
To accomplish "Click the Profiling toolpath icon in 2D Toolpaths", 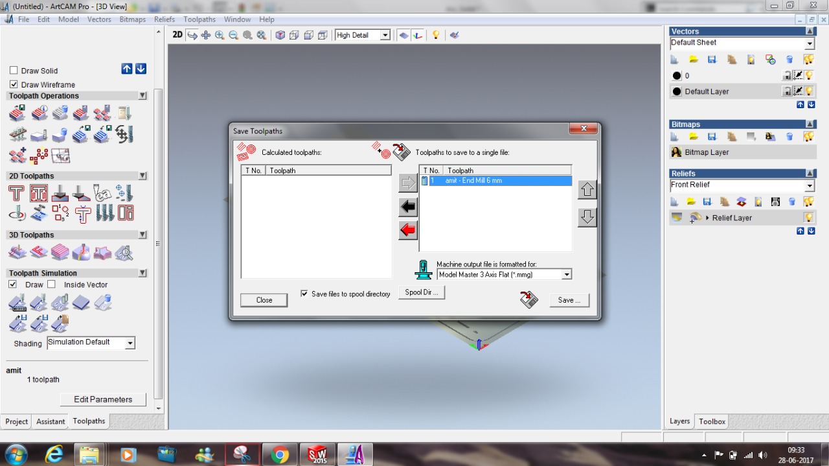I will [16, 193].
